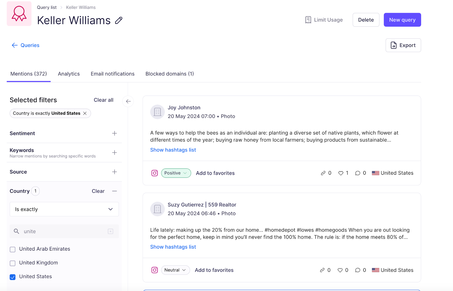Remove the Country is exactly United States filter
This screenshot has height=291, width=453.
[85, 113]
